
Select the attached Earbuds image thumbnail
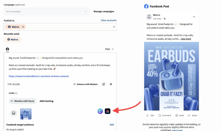[26, 114]
